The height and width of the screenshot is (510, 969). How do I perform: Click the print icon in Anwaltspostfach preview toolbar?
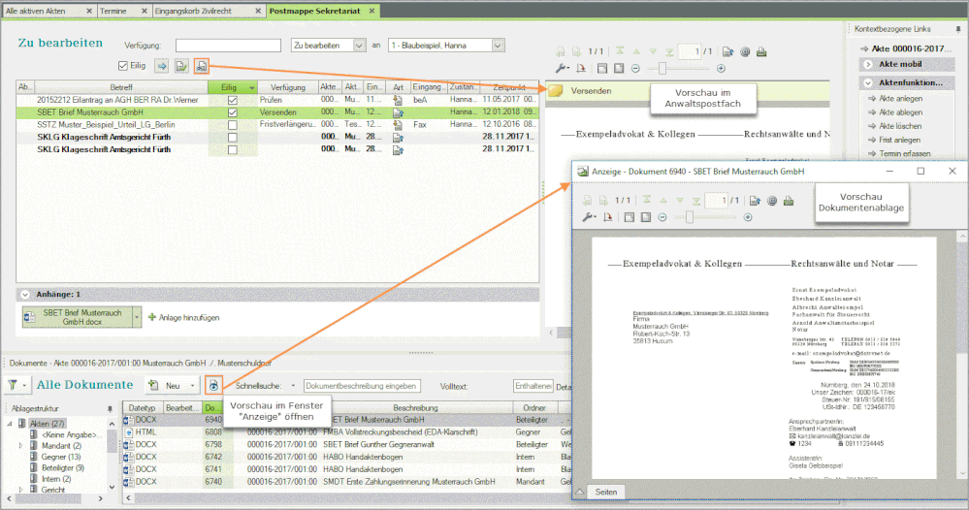coord(761,51)
